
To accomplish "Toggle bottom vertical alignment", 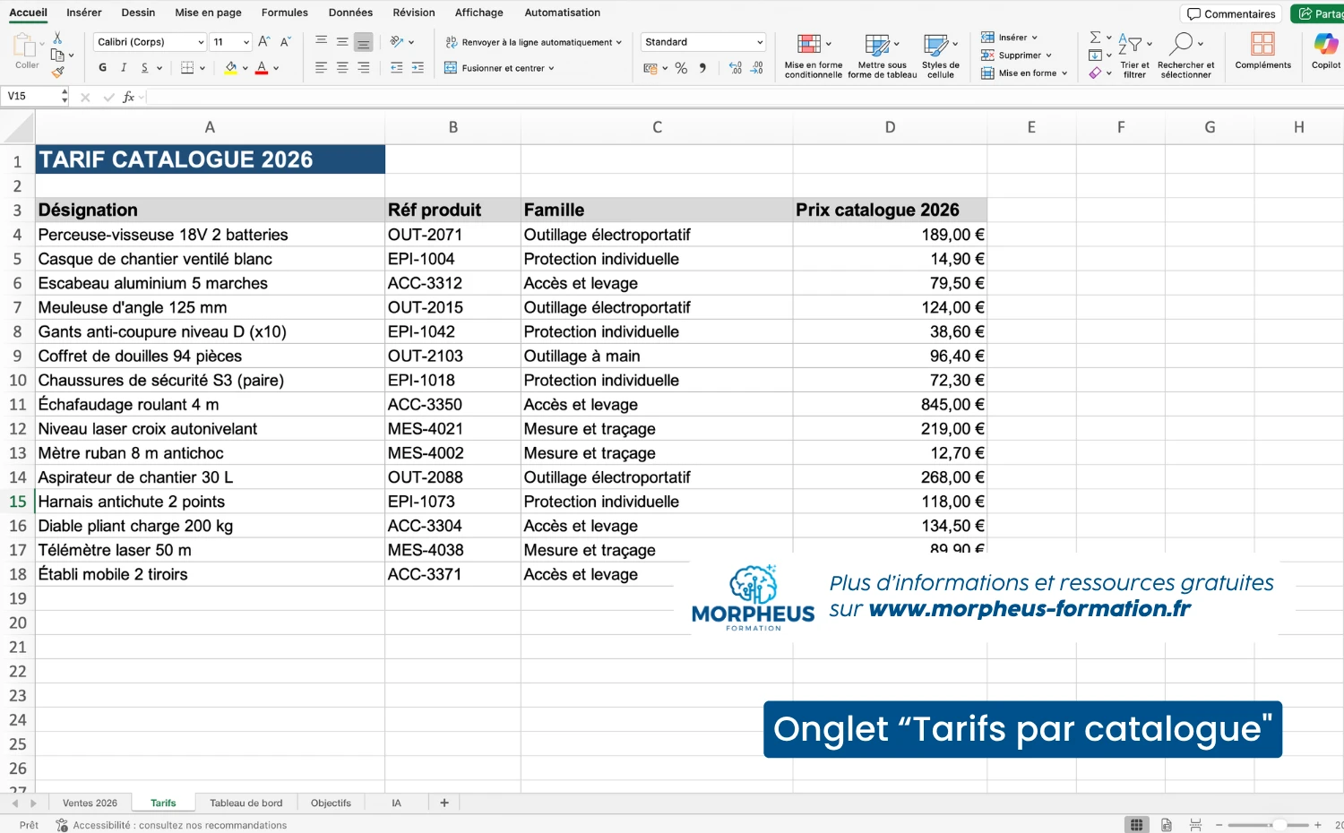I will point(363,42).
